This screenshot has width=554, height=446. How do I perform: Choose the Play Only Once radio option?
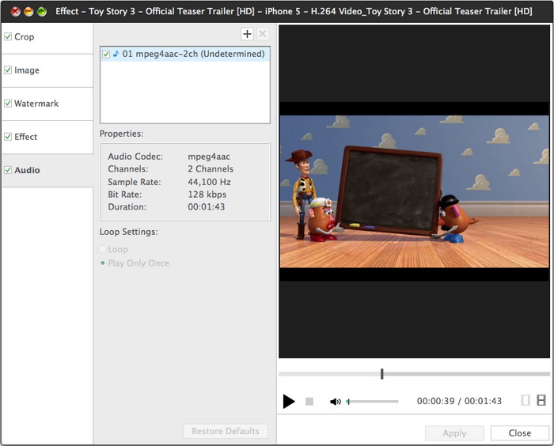coord(103,263)
